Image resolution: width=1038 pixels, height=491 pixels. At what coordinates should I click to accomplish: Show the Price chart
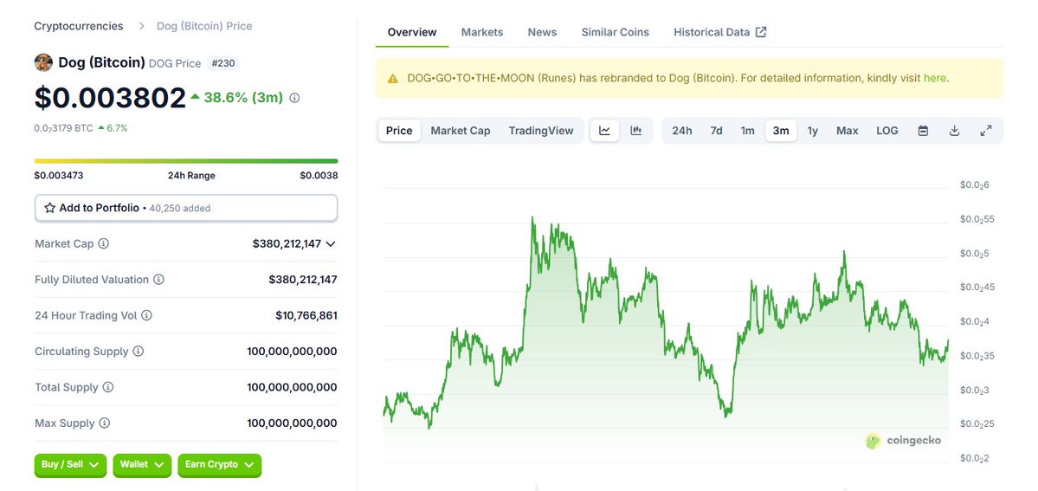(x=399, y=131)
